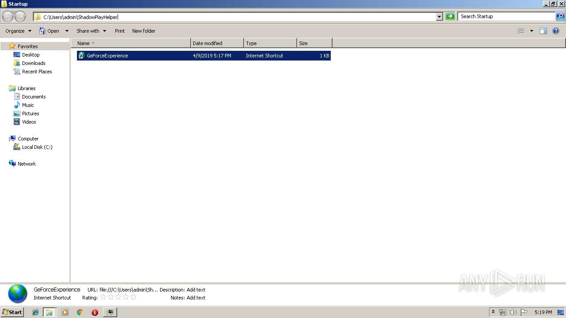Image resolution: width=566 pixels, height=318 pixels.
Task: Launch Opera from taskbar
Action: (x=95, y=312)
